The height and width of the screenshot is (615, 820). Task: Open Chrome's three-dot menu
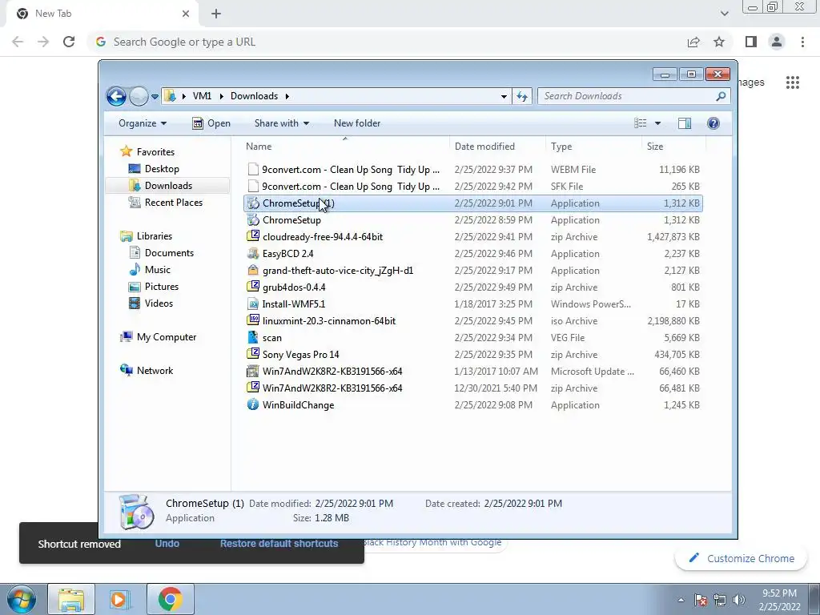802,42
